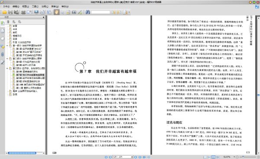This screenshot has height=159, width=260.
Task: Click the bookmarks panel horizontal scrollbar thumb
Action: [x=22, y=153]
